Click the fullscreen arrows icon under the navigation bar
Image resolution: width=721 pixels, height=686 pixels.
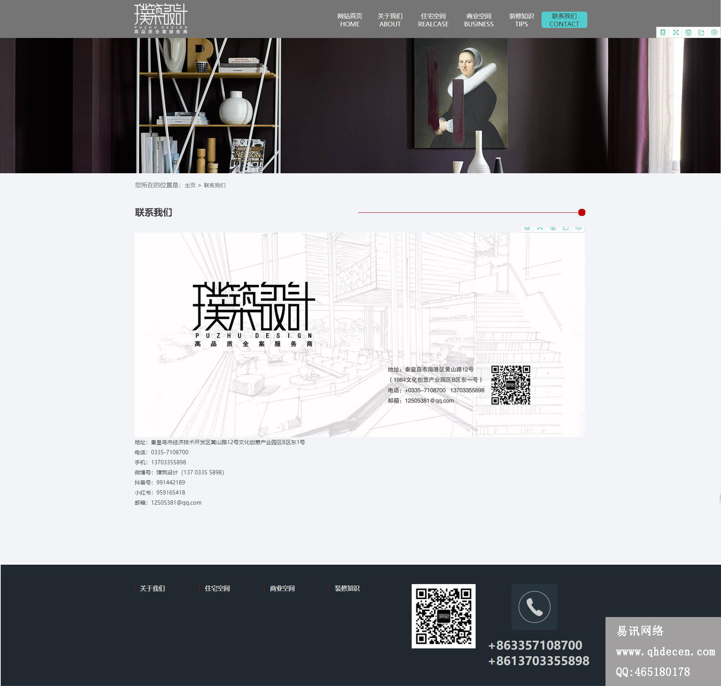(676, 33)
